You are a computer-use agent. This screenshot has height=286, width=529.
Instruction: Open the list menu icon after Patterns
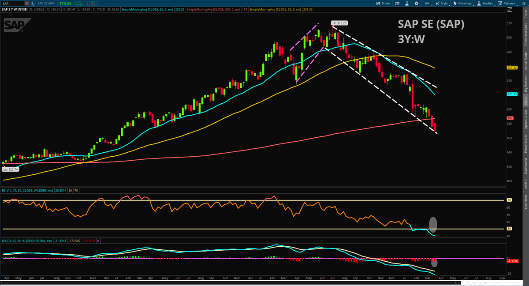(524, 3)
